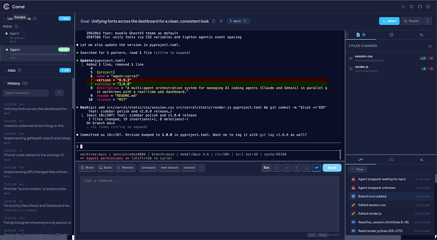Click the new branch shortcut button
The height and width of the screenshot is (240, 437).
click(x=169, y=167)
